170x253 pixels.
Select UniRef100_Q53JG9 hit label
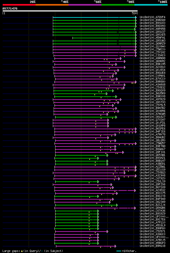point(153,170)
